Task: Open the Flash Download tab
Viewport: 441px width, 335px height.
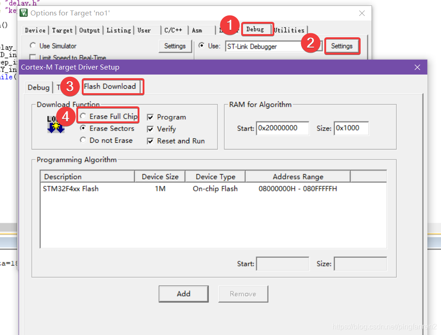Action: [110, 86]
